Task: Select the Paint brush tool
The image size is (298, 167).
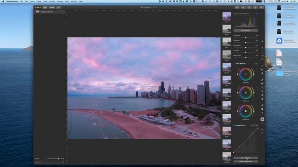Action: pos(262,66)
